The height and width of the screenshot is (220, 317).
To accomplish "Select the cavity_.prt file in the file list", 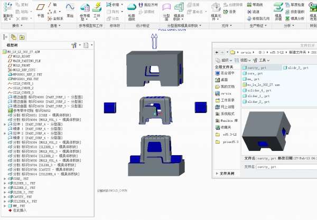I will pyautogui.click(x=262, y=68).
